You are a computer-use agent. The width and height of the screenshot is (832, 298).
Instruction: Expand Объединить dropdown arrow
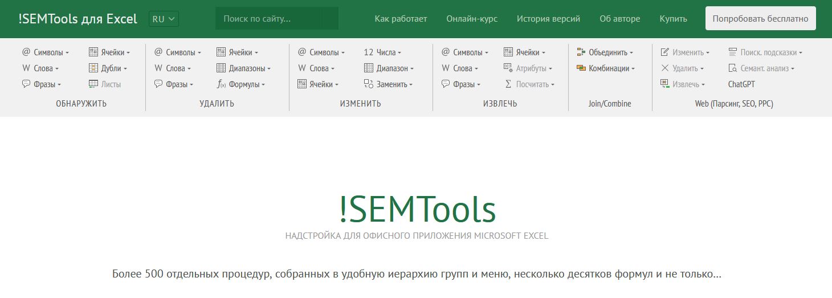[631, 53]
